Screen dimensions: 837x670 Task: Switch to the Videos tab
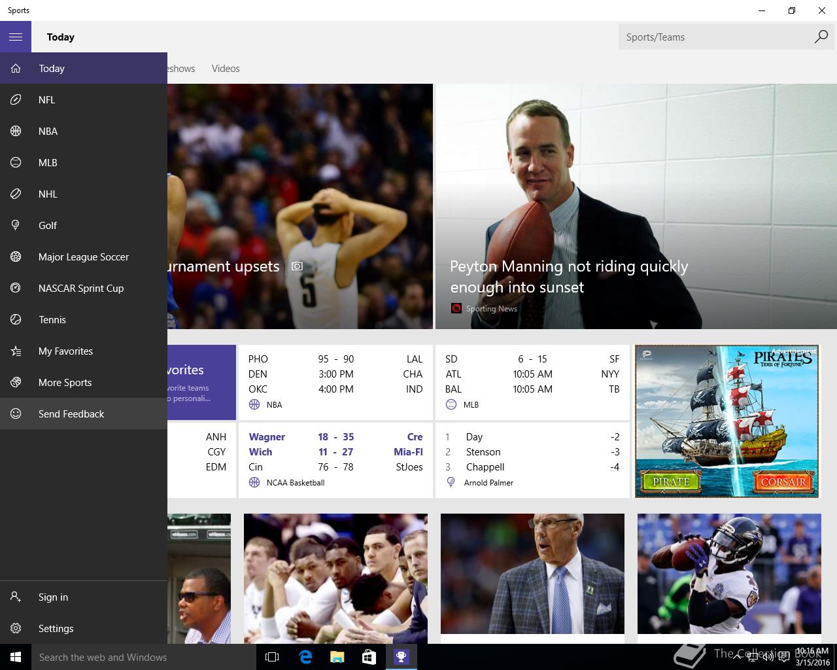click(226, 68)
